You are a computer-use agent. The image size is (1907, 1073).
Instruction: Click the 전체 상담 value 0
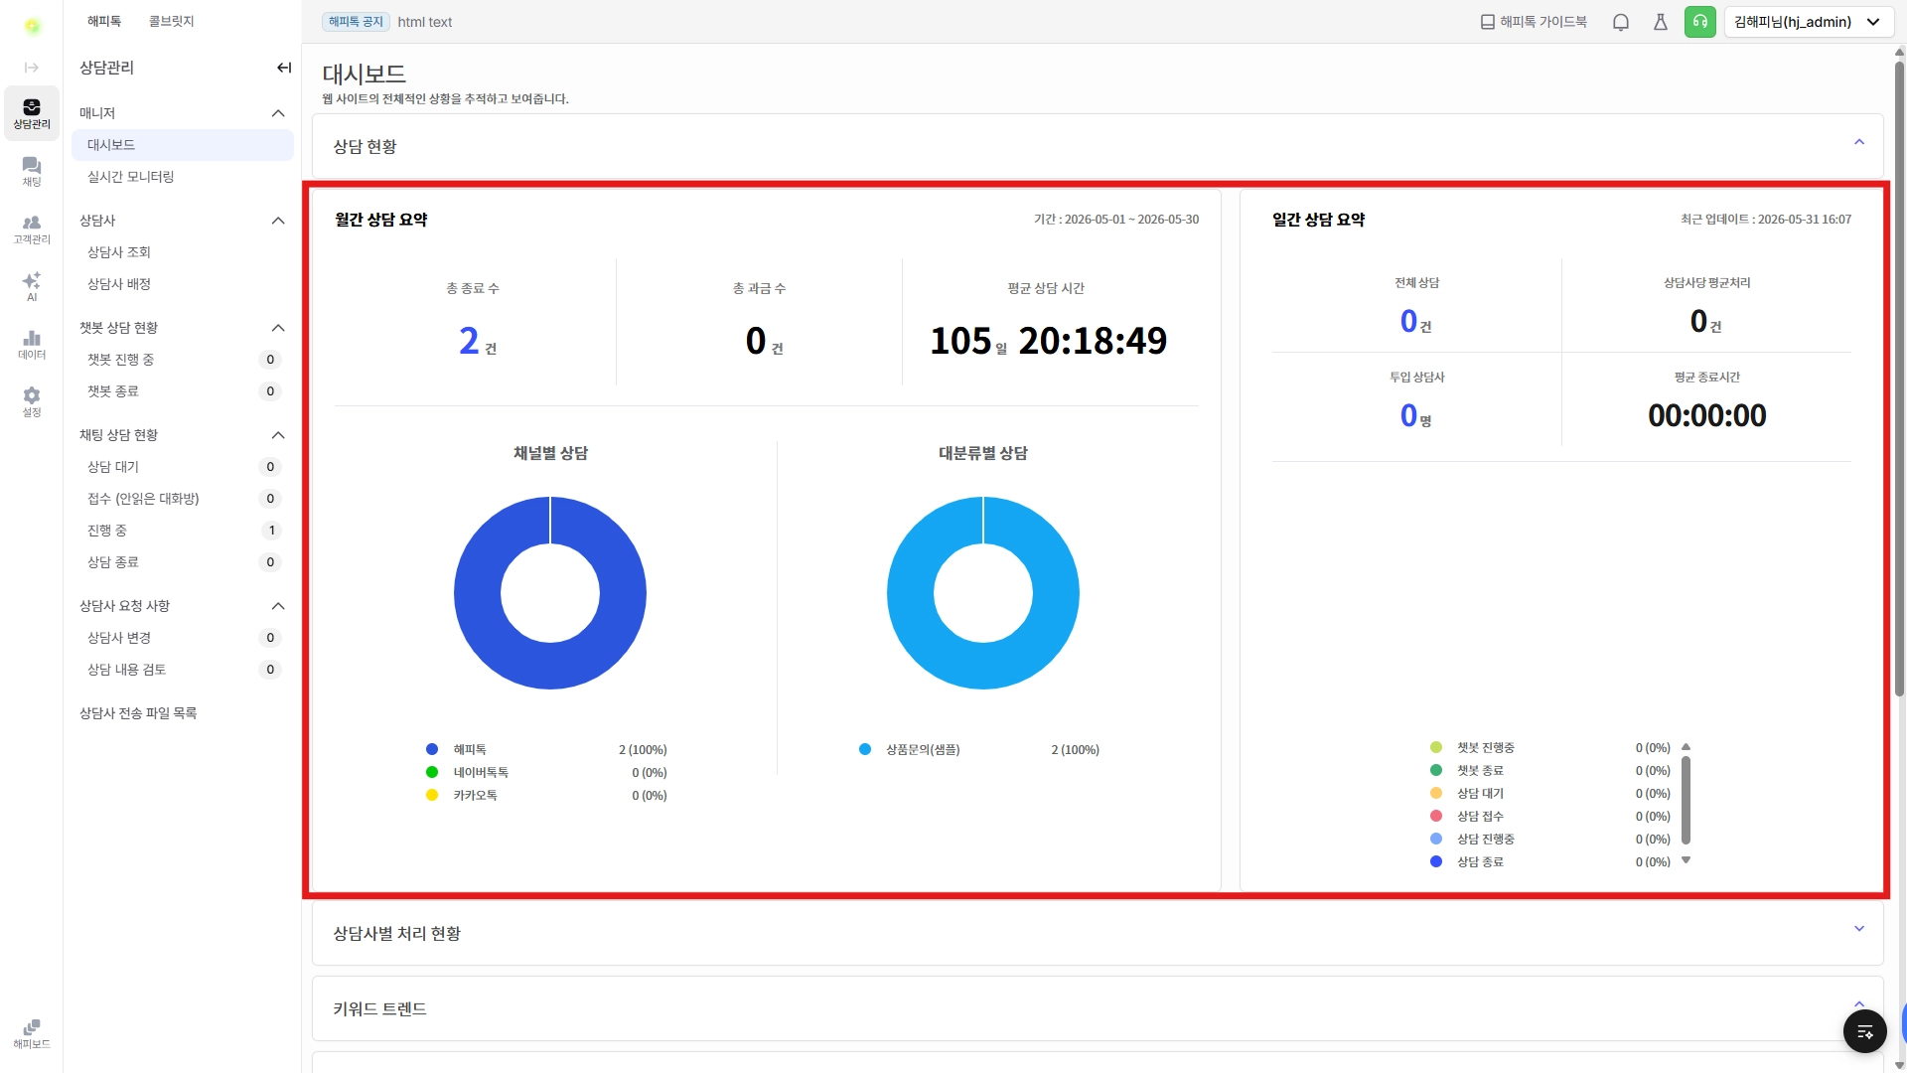[1408, 321]
